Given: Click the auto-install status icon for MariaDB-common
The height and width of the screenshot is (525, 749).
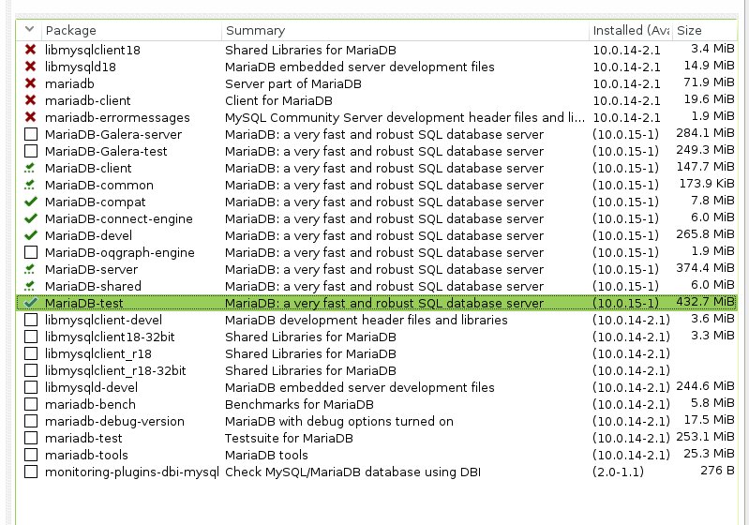Looking at the screenshot, I should tap(31, 185).
